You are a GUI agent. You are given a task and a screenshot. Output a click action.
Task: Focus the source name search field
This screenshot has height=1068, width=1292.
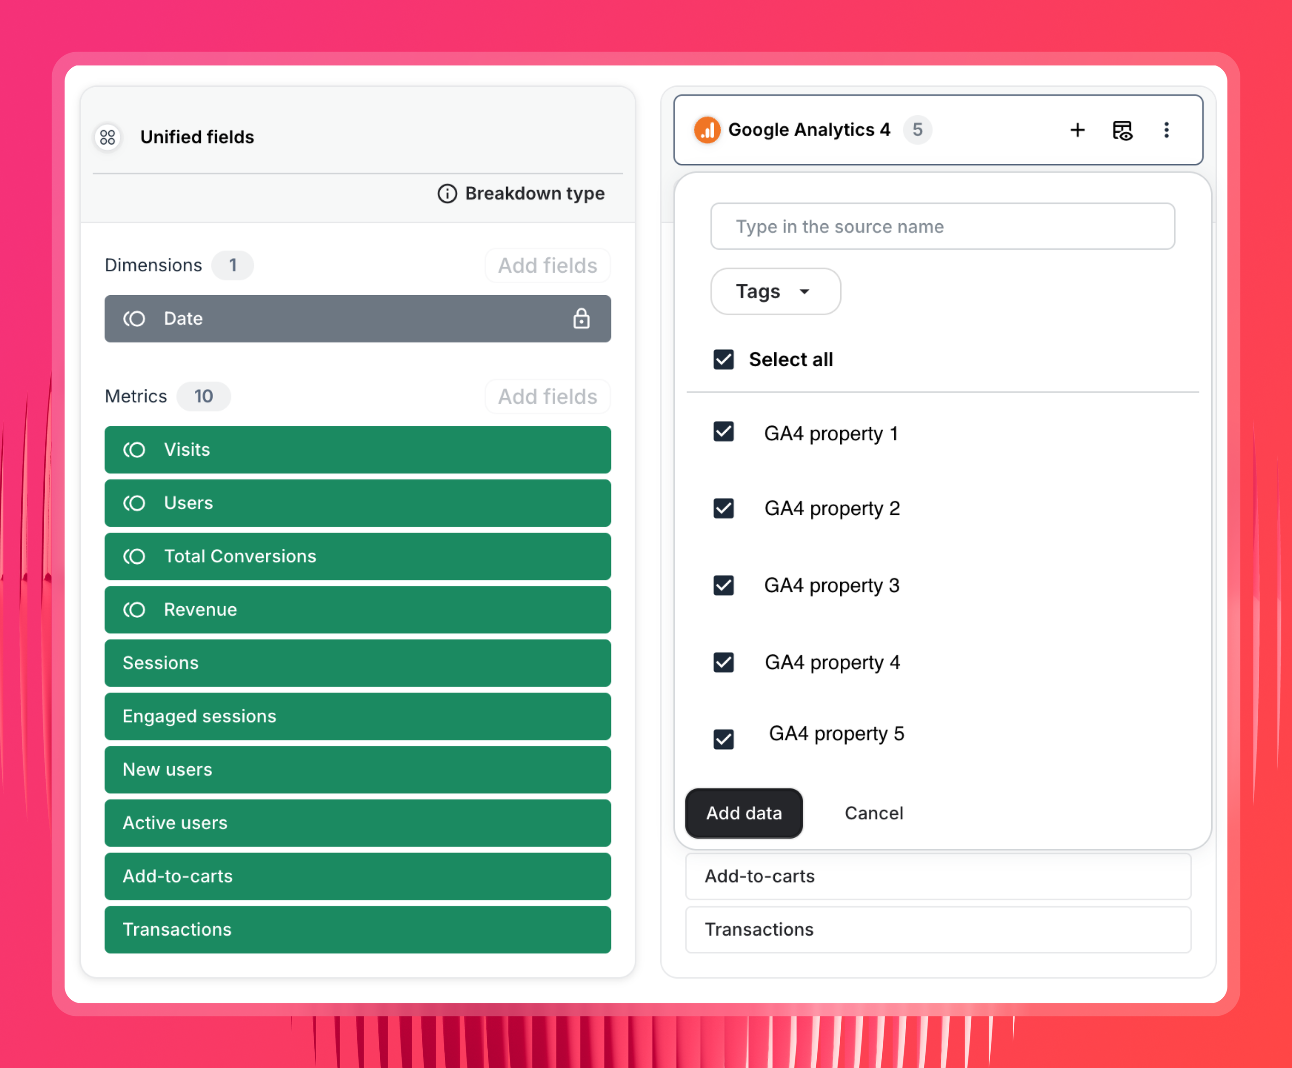coord(943,227)
